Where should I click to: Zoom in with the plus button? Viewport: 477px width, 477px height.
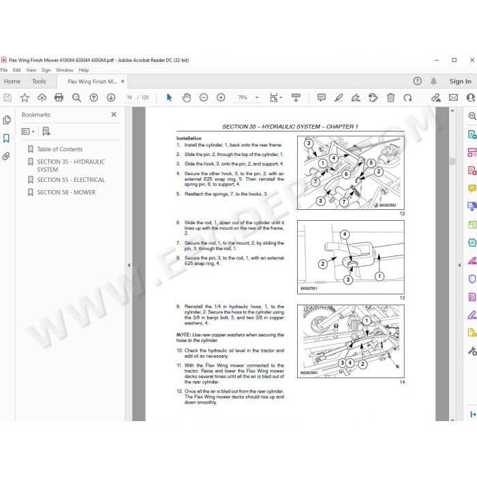point(221,97)
